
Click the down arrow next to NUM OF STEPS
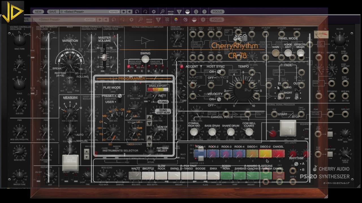[x=149, y=123]
